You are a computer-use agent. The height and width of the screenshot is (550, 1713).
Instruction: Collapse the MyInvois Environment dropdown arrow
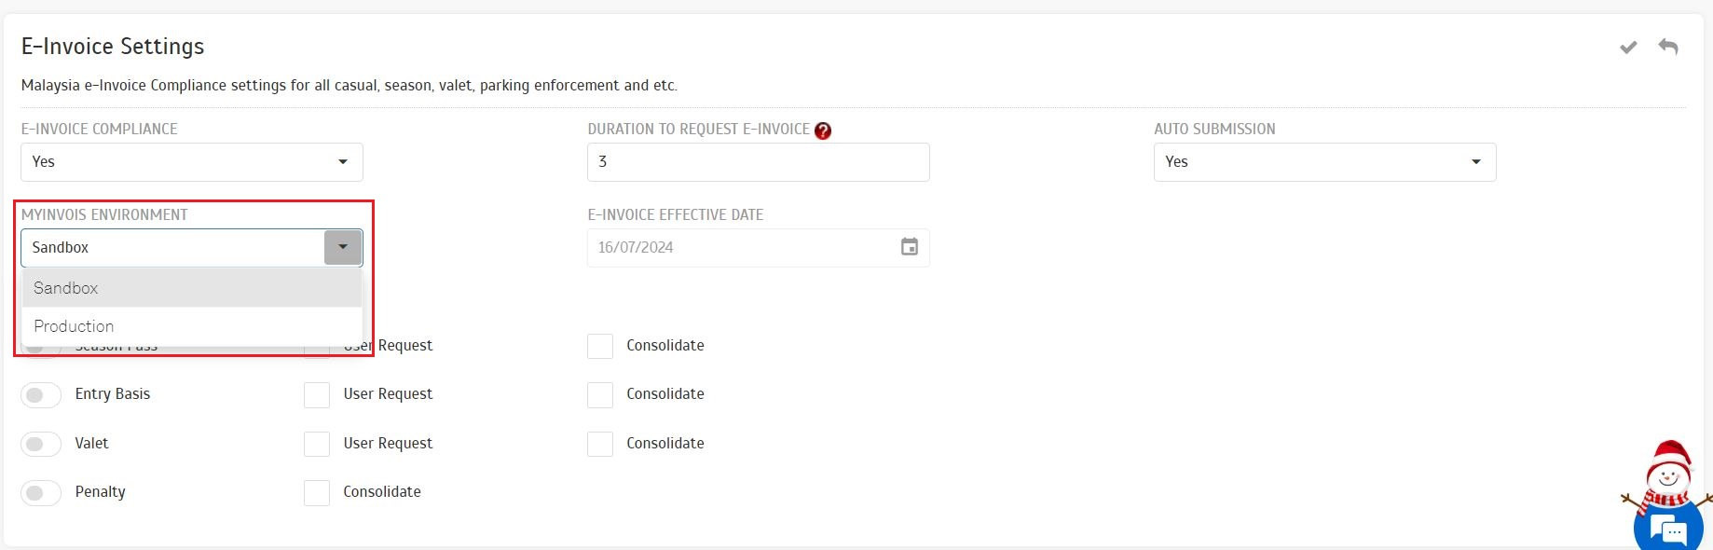click(343, 247)
